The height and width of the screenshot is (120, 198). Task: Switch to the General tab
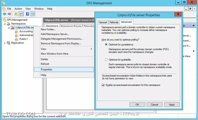[103, 22]
